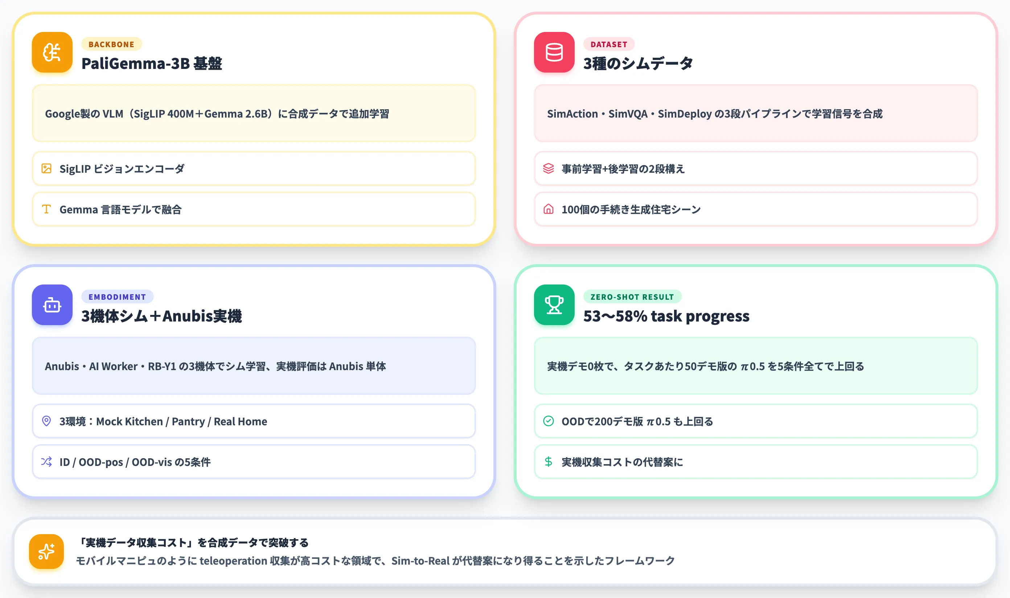Click the orange brain icon for Backbone
The image size is (1010, 598).
52,52
